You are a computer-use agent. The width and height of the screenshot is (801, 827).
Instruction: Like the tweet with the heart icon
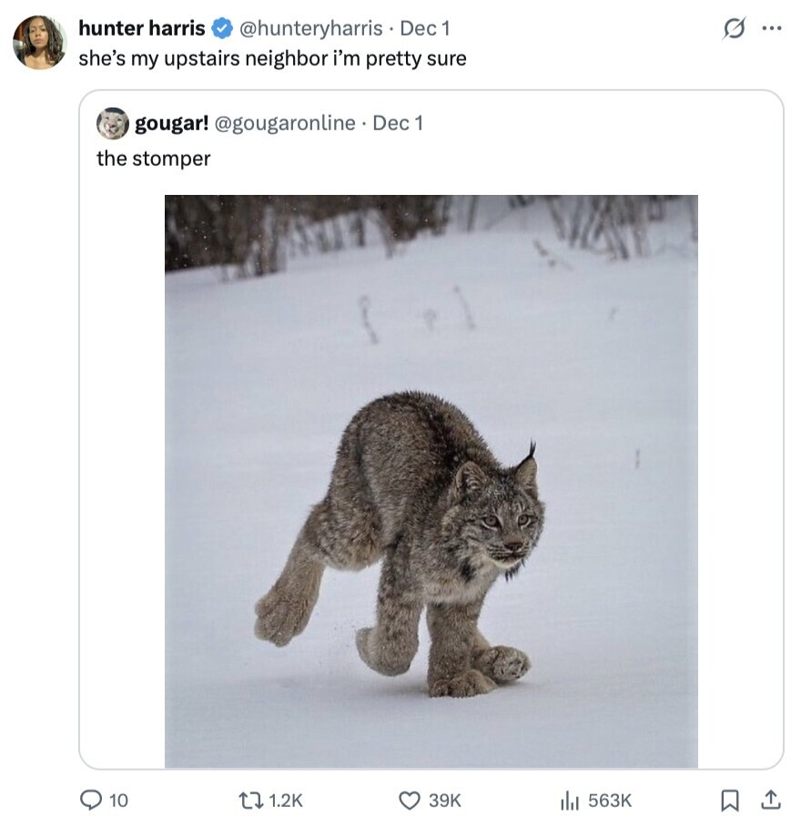coord(409,800)
